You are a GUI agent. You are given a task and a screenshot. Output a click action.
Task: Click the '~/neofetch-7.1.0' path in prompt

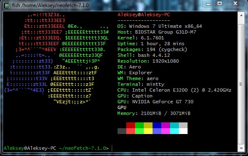coord(83,149)
